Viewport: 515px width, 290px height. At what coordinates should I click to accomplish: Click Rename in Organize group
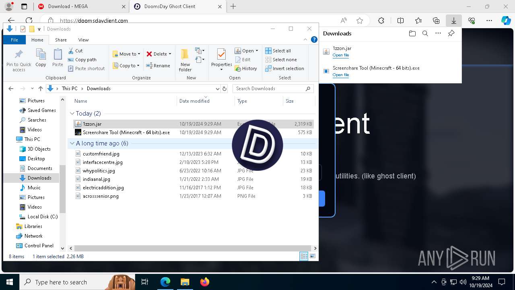click(x=158, y=66)
